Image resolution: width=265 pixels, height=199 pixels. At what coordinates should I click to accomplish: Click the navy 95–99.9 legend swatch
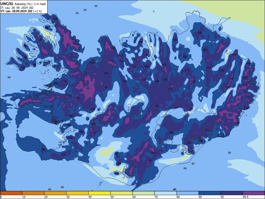point(232,193)
